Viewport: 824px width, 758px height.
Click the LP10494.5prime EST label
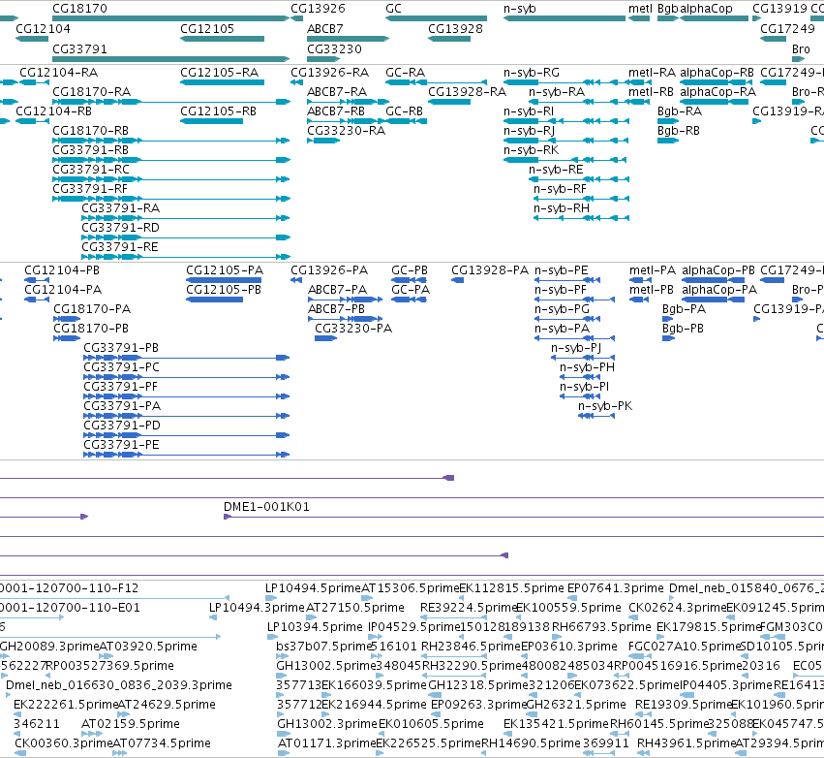[x=313, y=588]
